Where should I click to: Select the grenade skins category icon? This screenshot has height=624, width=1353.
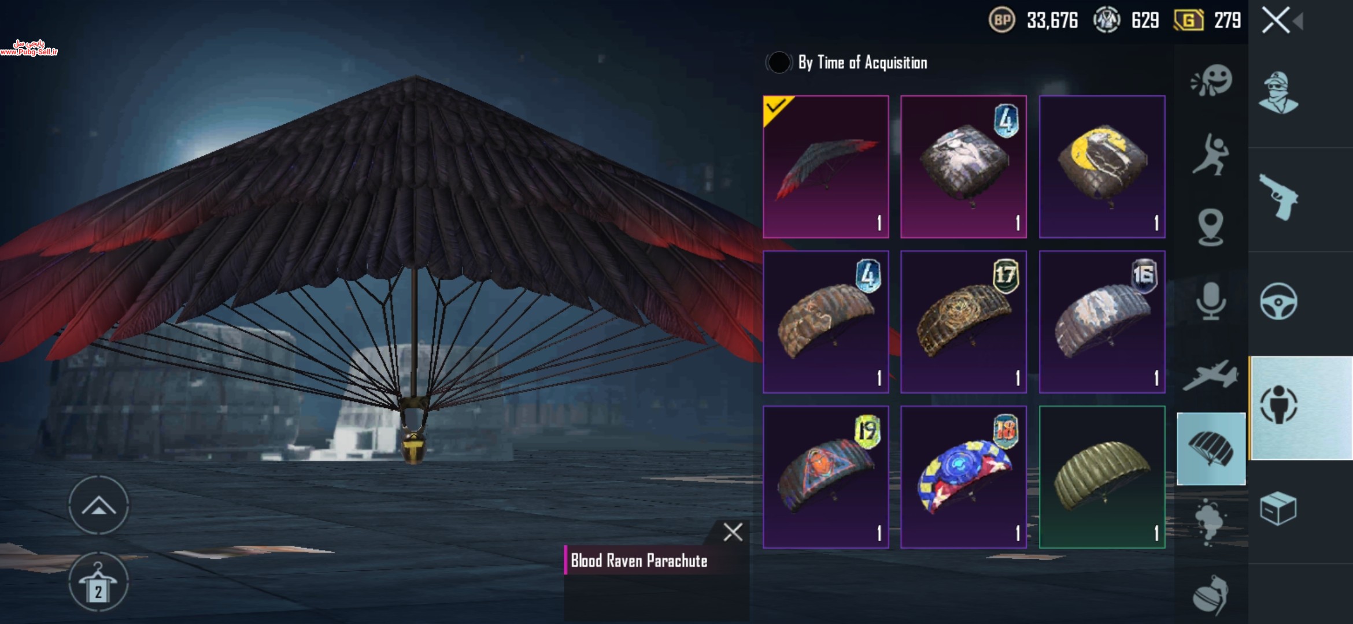[1211, 595]
